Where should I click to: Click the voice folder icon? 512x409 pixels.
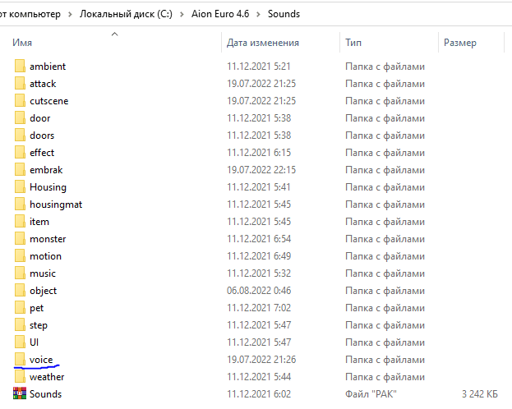point(21,360)
